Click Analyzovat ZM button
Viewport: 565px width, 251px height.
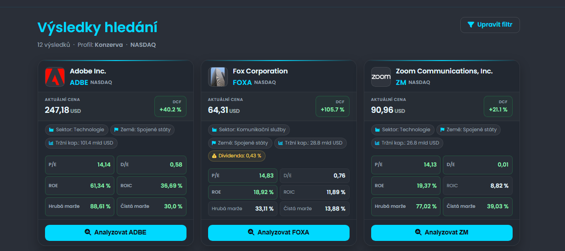tap(442, 233)
